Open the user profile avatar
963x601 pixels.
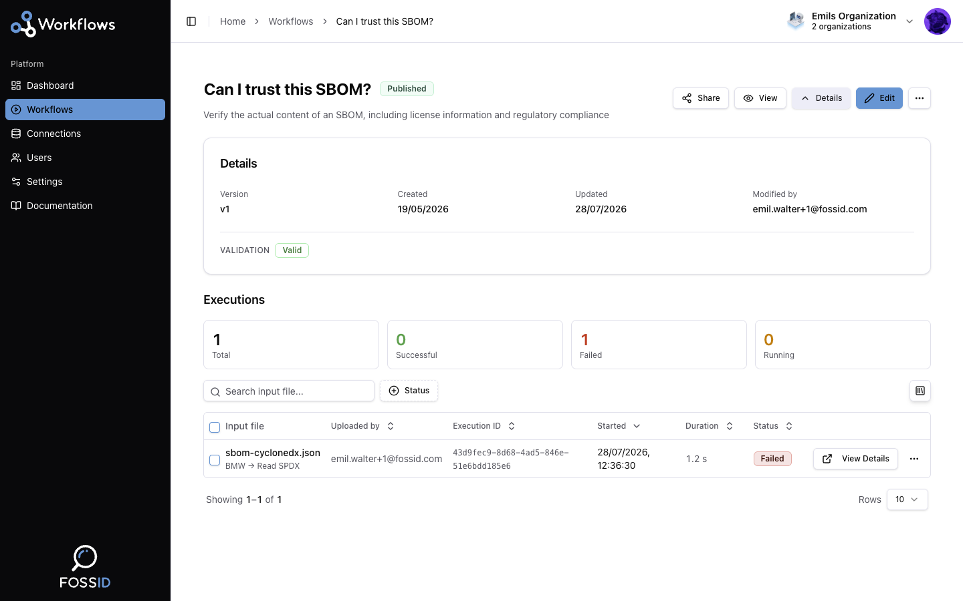(x=938, y=21)
